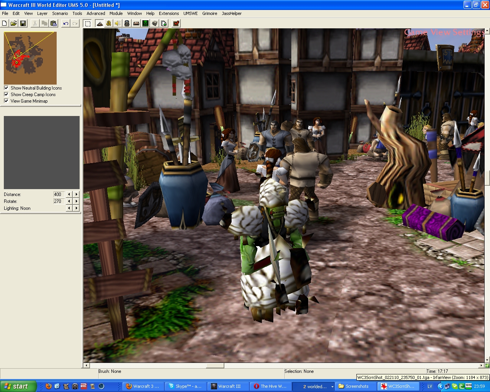
Task: Click the Copy toolbar icon
Action: tap(44, 23)
